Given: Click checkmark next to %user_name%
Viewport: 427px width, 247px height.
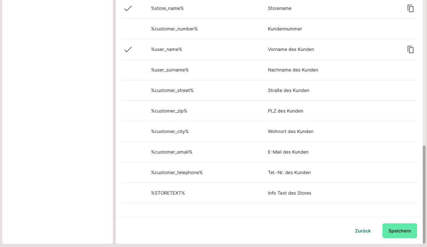Looking at the screenshot, I should [x=128, y=50].
